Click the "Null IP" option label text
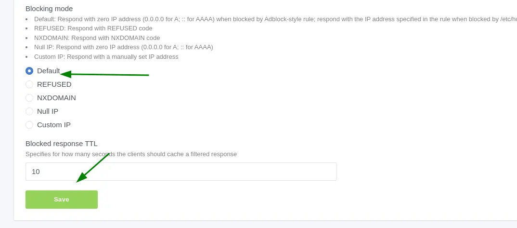 (48, 111)
